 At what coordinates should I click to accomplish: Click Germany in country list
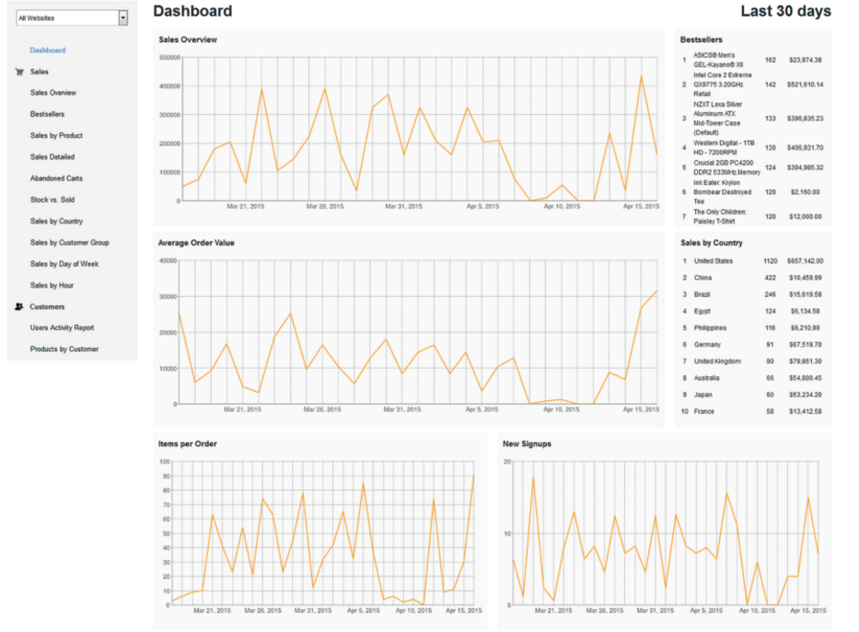(707, 345)
